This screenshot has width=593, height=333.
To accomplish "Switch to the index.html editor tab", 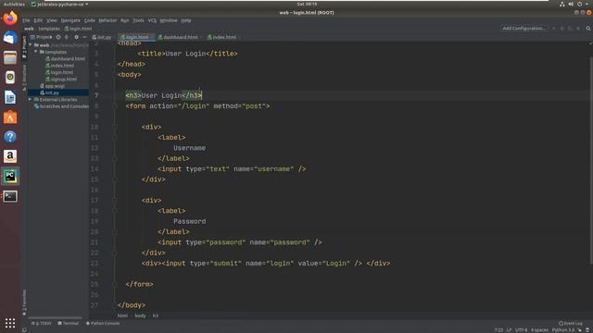I will [x=222, y=37].
